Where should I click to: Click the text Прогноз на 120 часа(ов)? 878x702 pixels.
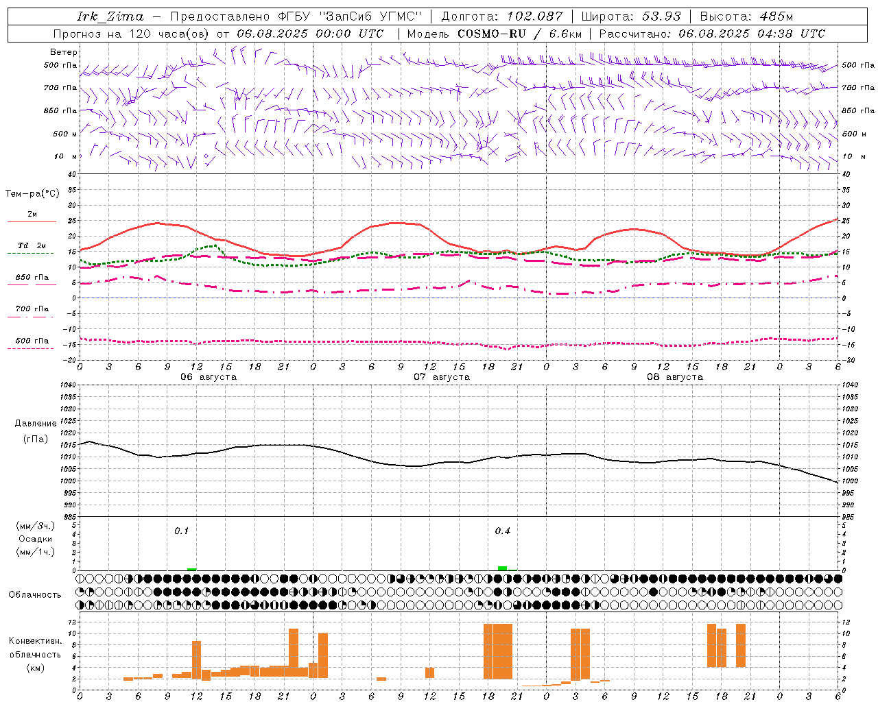(132, 34)
